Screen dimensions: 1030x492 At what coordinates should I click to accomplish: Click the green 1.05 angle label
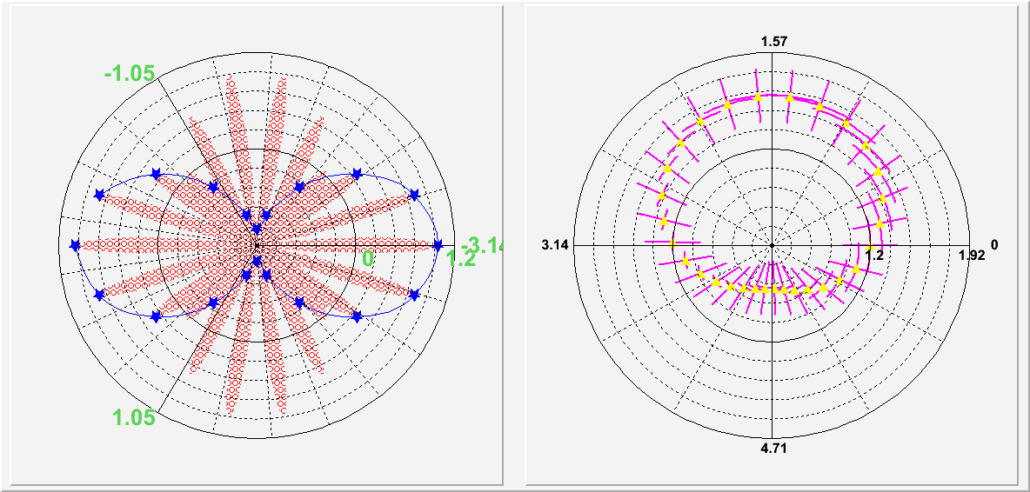133,417
